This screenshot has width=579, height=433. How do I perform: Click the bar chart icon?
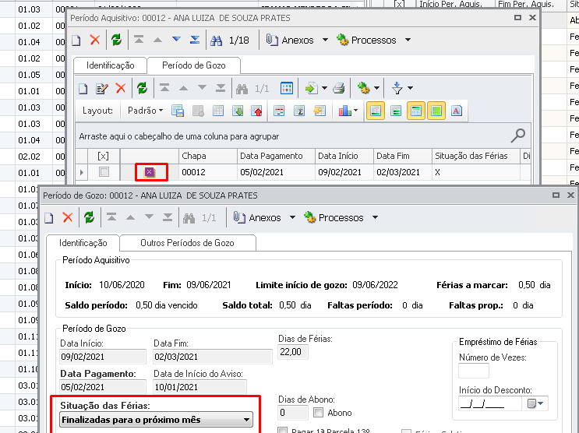click(345, 111)
